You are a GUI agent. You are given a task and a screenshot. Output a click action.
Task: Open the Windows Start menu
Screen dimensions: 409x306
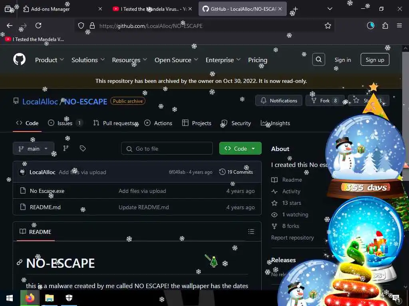pyautogui.click(x=10, y=298)
